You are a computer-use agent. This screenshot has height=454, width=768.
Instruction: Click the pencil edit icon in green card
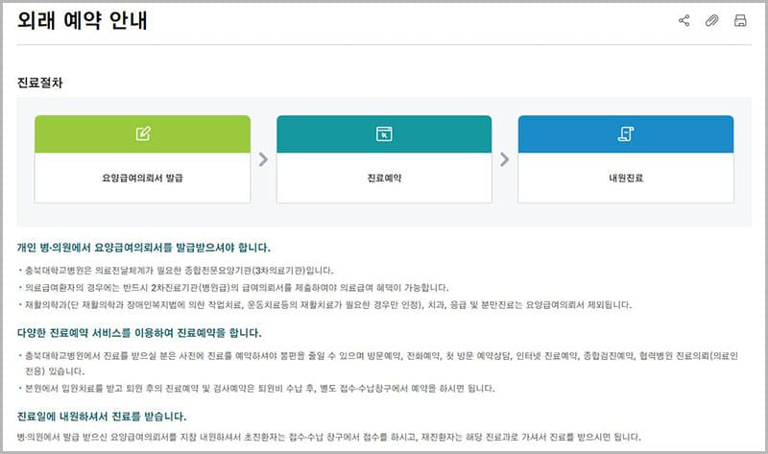pyautogui.click(x=143, y=133)
